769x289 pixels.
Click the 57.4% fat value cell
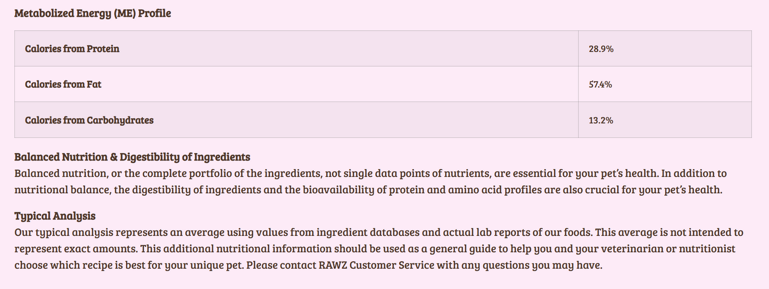pos(600,84)
